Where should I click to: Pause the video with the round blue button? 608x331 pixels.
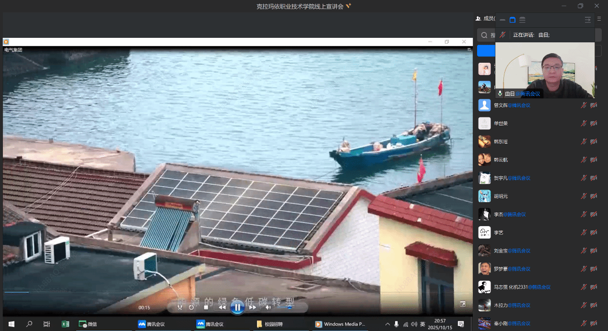tap(237, 307)
